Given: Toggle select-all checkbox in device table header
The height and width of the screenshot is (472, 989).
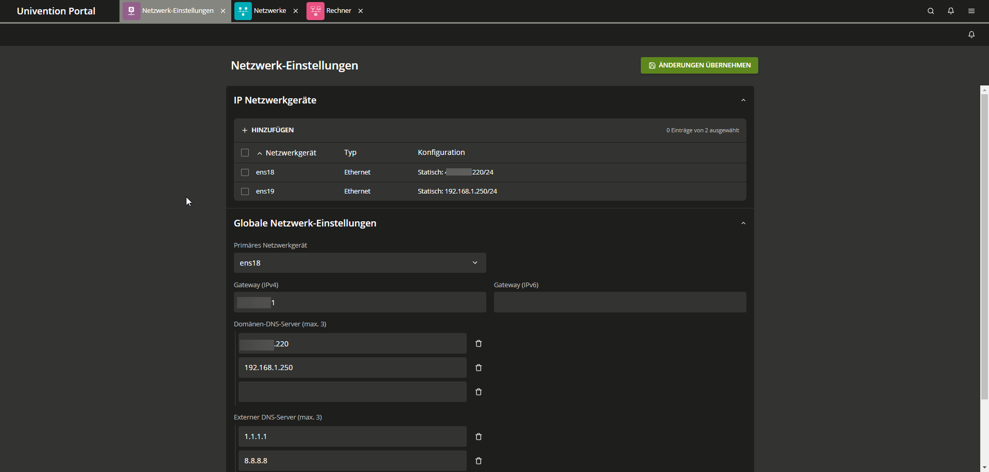Looking at the screenshot, I should 245,153.
